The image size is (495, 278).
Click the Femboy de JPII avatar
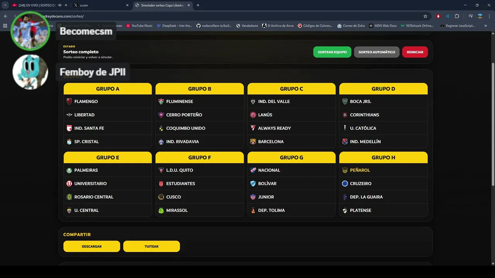pos(30,72)
